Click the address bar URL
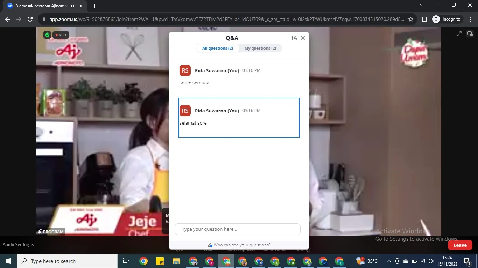This screenshot has height=268, width=478. pos(227,19)
